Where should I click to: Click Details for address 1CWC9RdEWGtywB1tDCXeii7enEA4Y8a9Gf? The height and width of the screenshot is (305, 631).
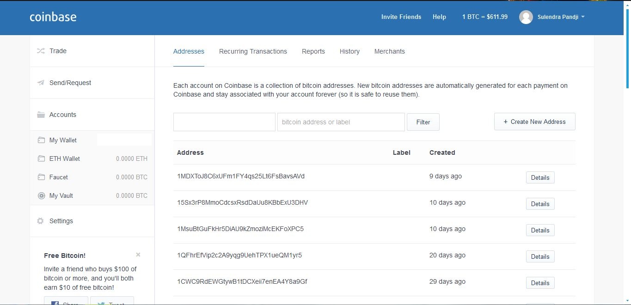540,283
